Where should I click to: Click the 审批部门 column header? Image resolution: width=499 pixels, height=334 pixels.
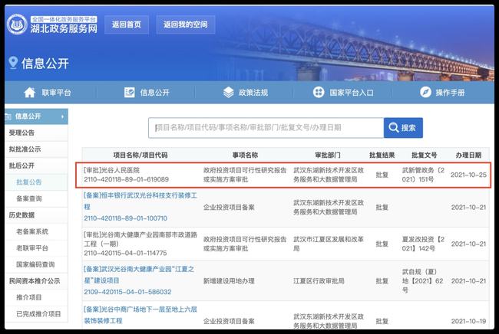tap(328, 156)
